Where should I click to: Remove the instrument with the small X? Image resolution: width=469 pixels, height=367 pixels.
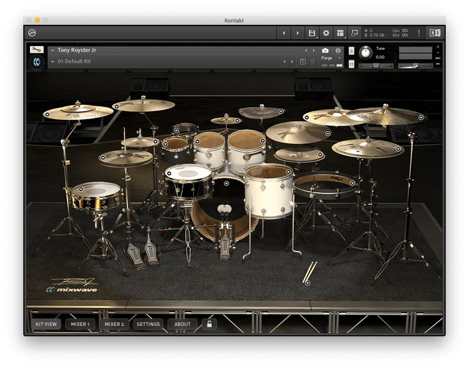[438, 47]
